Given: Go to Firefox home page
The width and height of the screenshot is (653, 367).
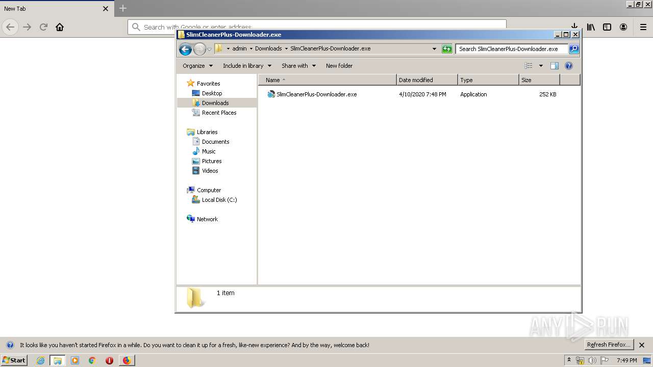Looking at the screenshot, I should [60, 27].
